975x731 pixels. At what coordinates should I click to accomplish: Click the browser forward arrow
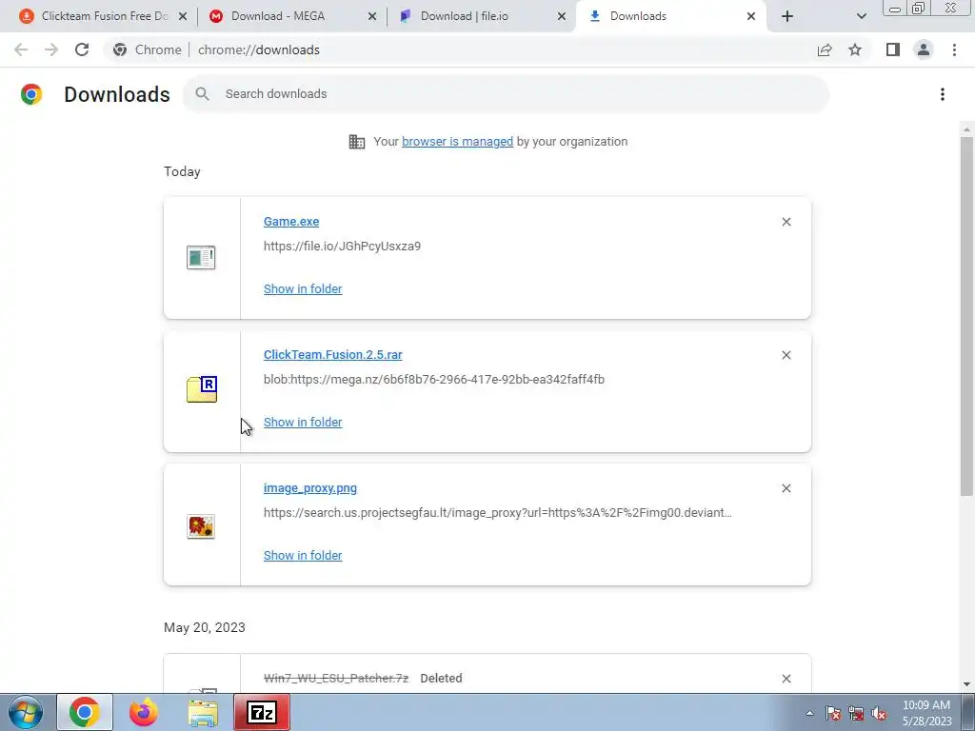click(x=51, y=49)
